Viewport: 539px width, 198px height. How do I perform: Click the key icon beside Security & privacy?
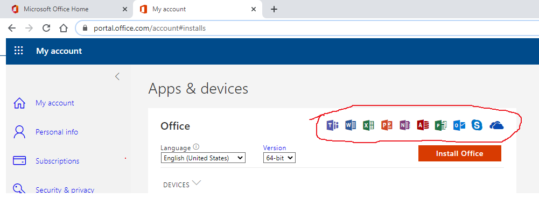pos(18,189)
